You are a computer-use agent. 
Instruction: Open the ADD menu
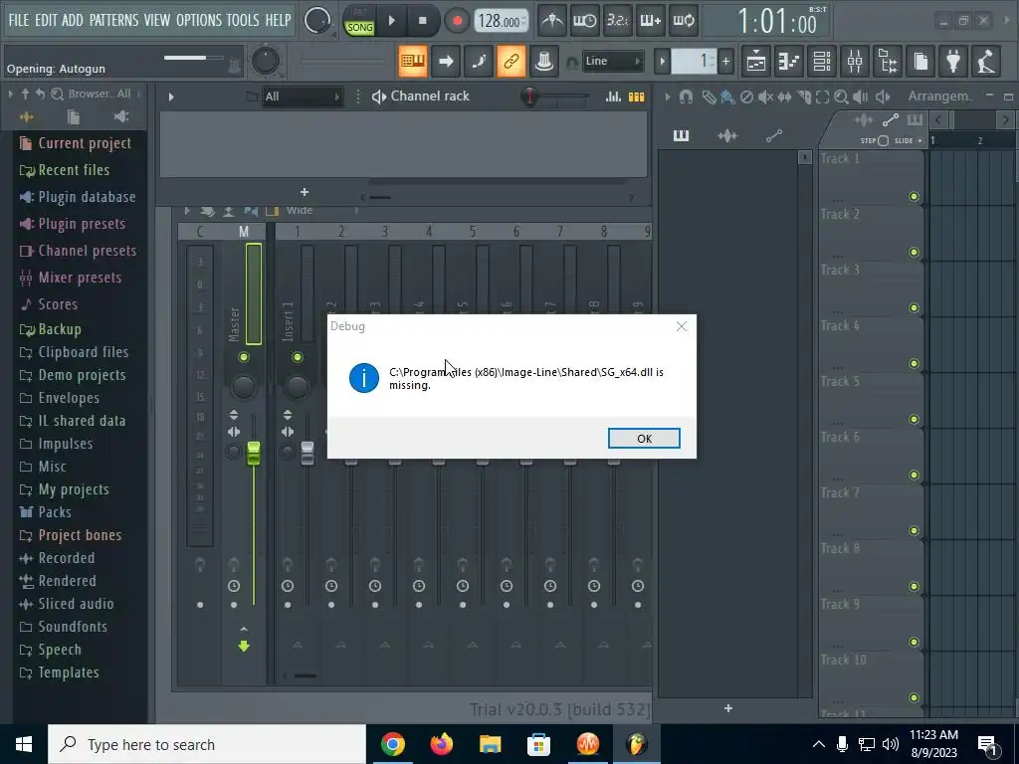[72, 20]
